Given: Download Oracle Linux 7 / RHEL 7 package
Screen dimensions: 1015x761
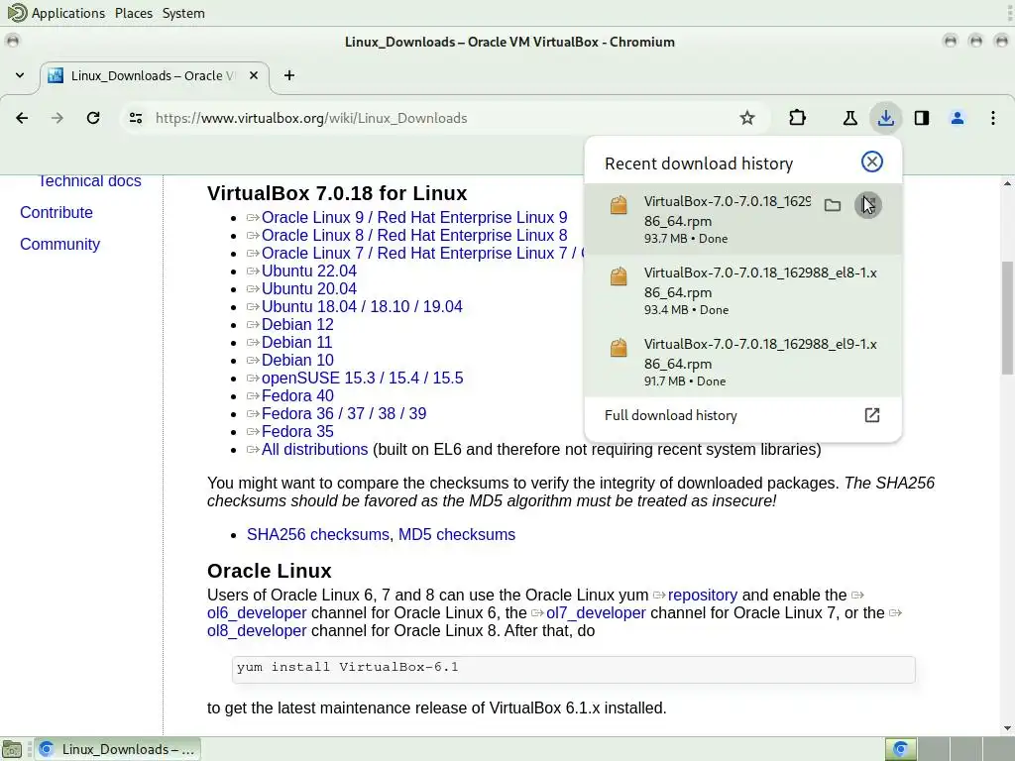Looking at the screenshot, I should [x=422, y=253].
